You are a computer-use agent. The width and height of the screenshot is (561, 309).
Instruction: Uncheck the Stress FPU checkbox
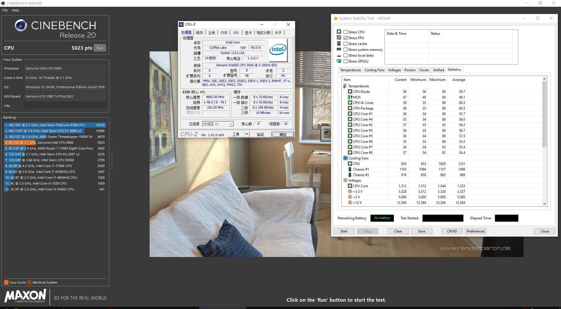pyautogui.click(x=346, y=38)
